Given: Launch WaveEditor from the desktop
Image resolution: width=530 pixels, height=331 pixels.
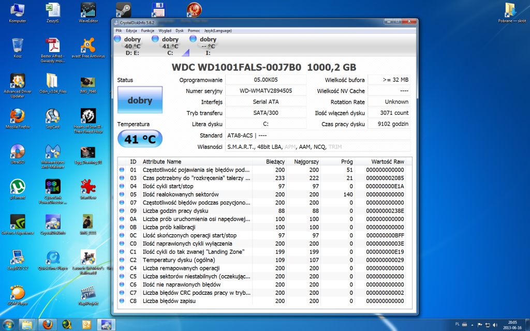Looking at the screenshot, I should click(x=88, y=12).
